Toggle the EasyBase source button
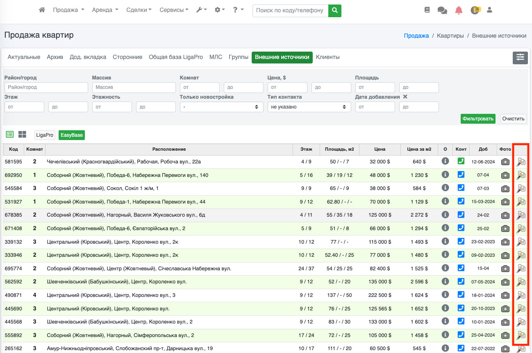This screenshot has height=353, width=532. [71, 135]
